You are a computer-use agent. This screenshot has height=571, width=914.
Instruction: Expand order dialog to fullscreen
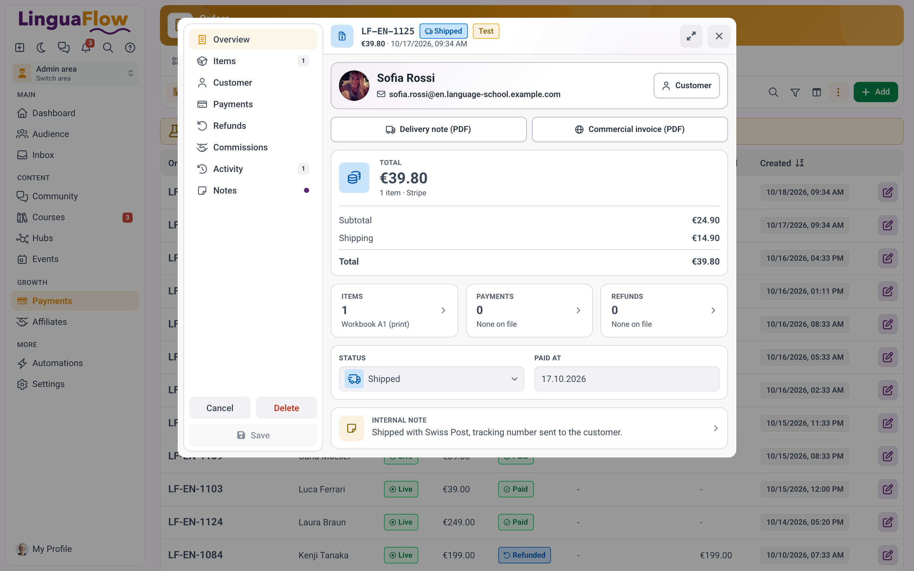[691, 36]
